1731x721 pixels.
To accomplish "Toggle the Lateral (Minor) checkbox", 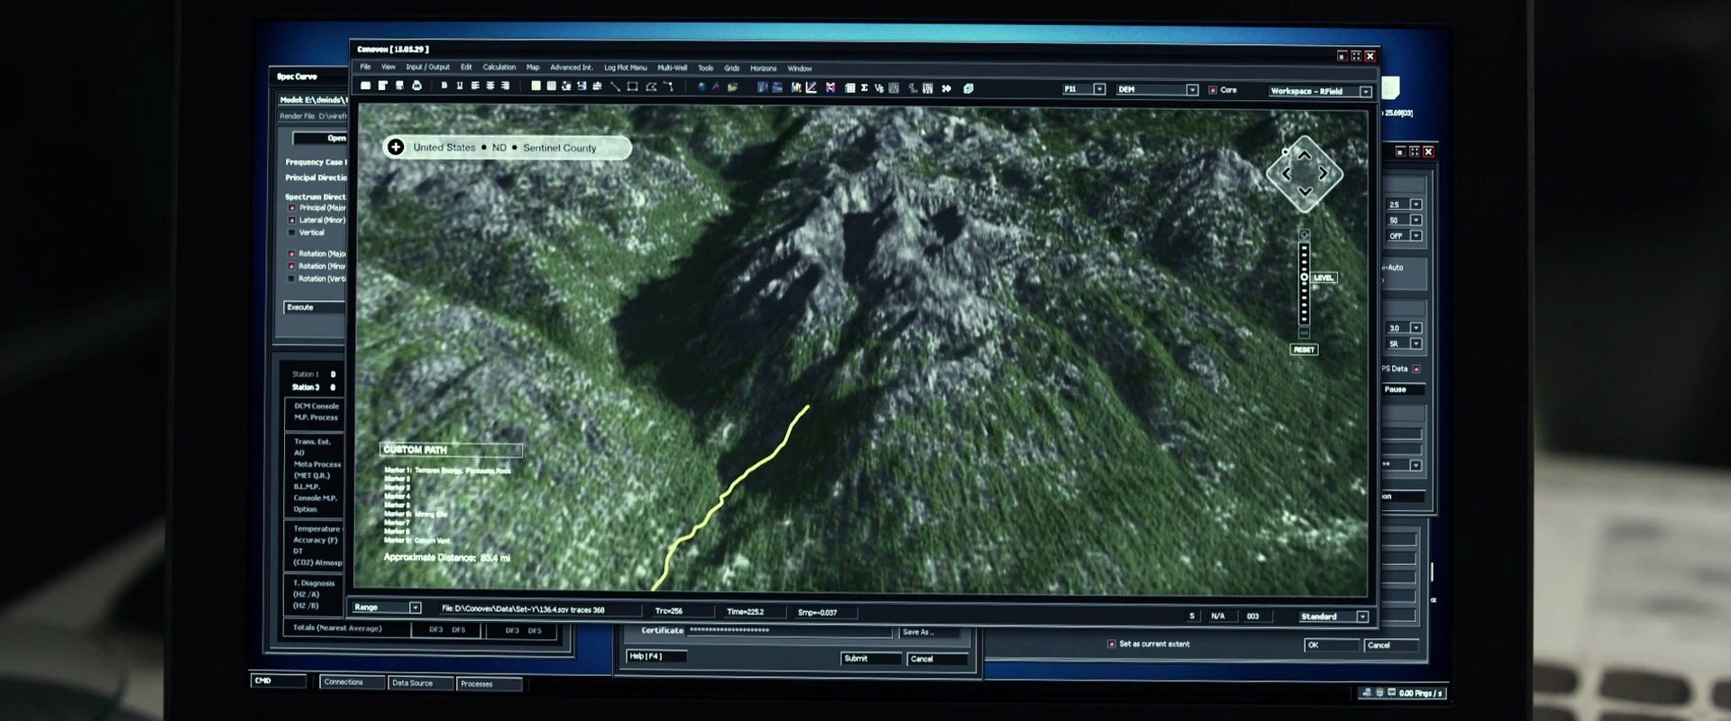I will click(x=291, y=220).
